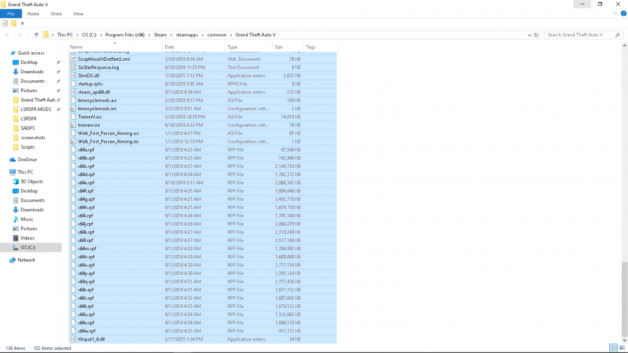This screenshot has width=628, height=353.
Task: Click common breadcrumb in address bar
Action: (x=217, y=34)
